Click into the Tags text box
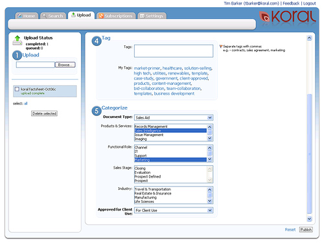 pyautogui.click(x=174, y=51)
